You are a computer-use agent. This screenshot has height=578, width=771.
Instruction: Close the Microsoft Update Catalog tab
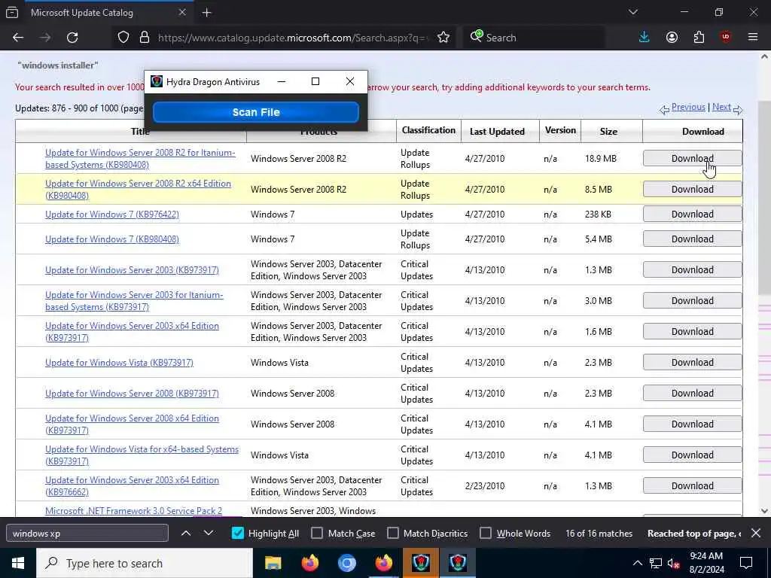coord(182,12)
